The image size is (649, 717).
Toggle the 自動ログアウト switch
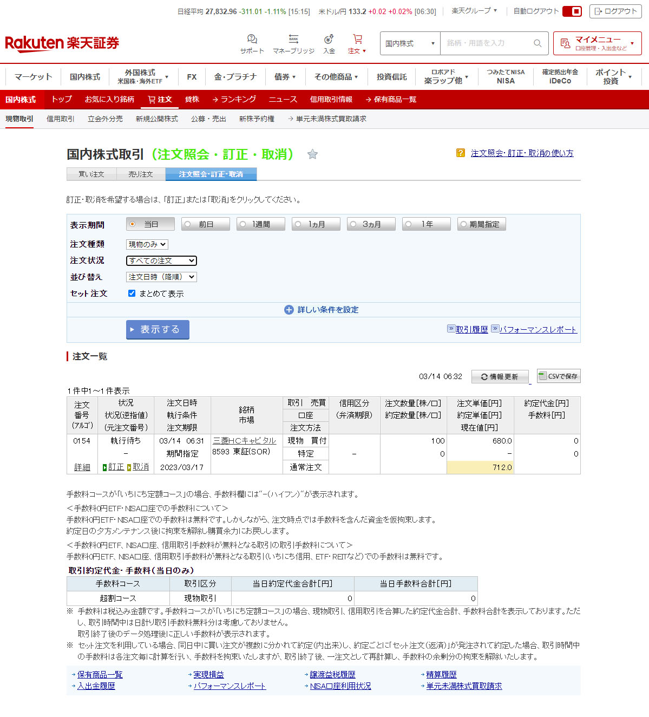(572, 11)
